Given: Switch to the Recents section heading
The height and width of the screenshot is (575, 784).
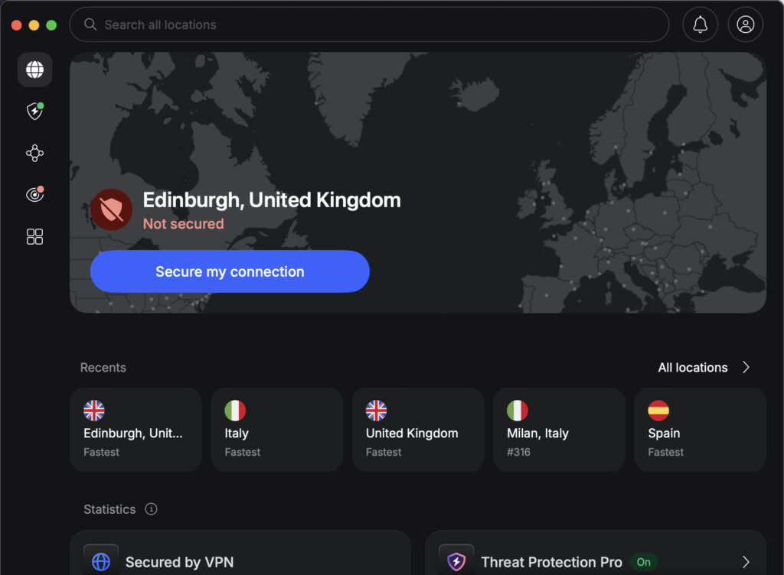Looking at the screenshot, I should (x=103, y=368).
